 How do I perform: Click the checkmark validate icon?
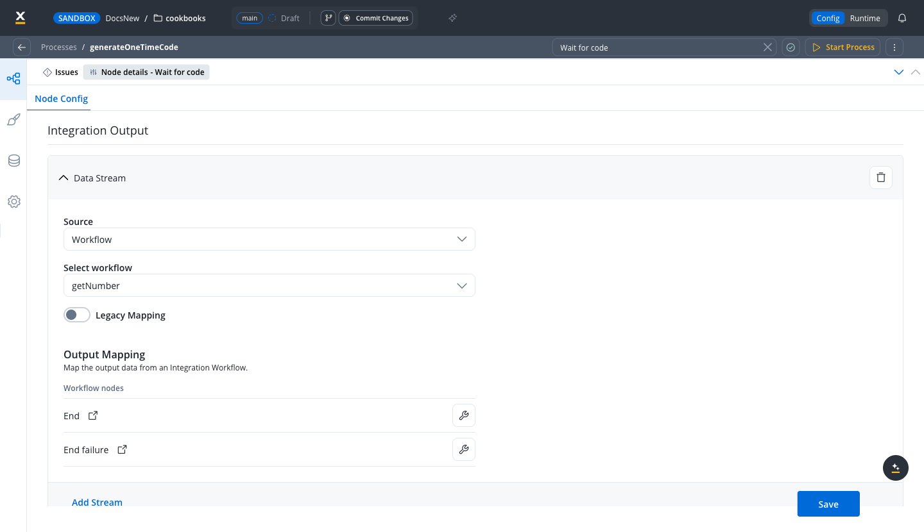tap(791, 47)
